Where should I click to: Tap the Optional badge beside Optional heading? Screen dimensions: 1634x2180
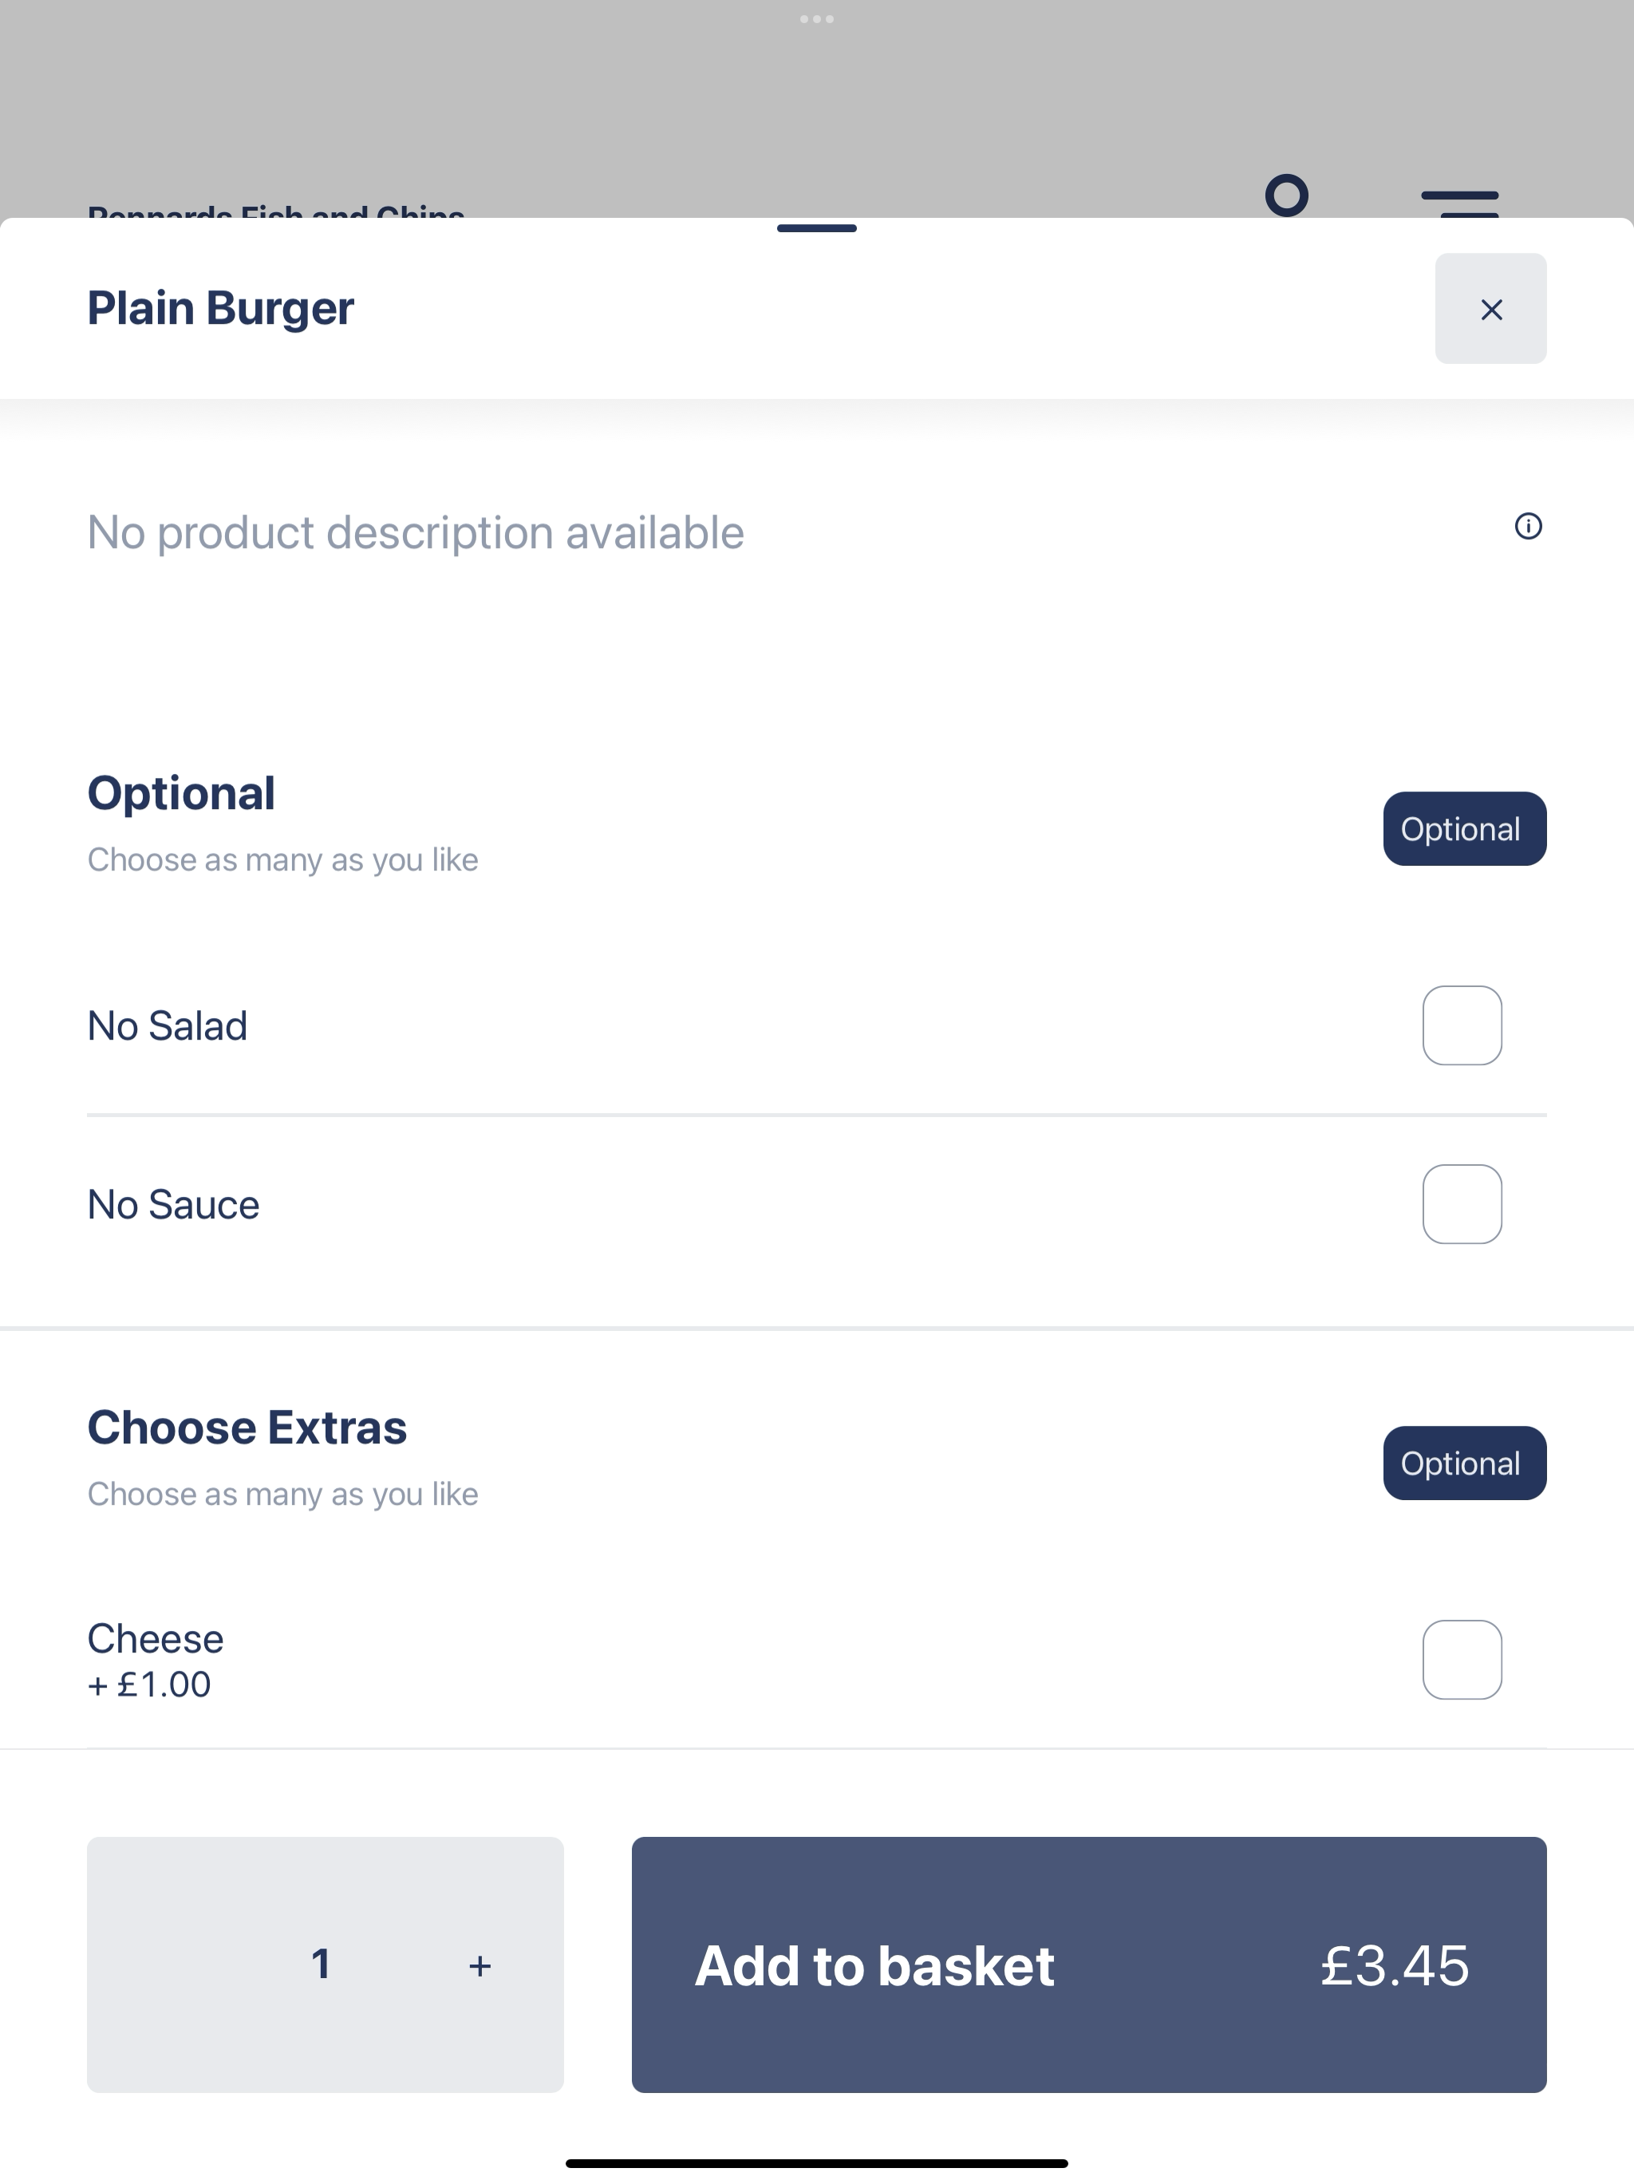pos(1465,829)
